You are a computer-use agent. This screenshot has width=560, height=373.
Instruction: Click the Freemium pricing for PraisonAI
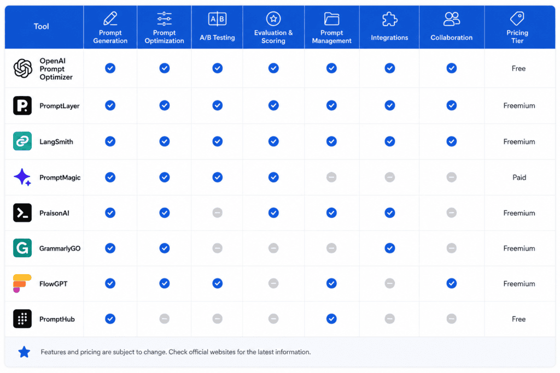click(519, 213)
